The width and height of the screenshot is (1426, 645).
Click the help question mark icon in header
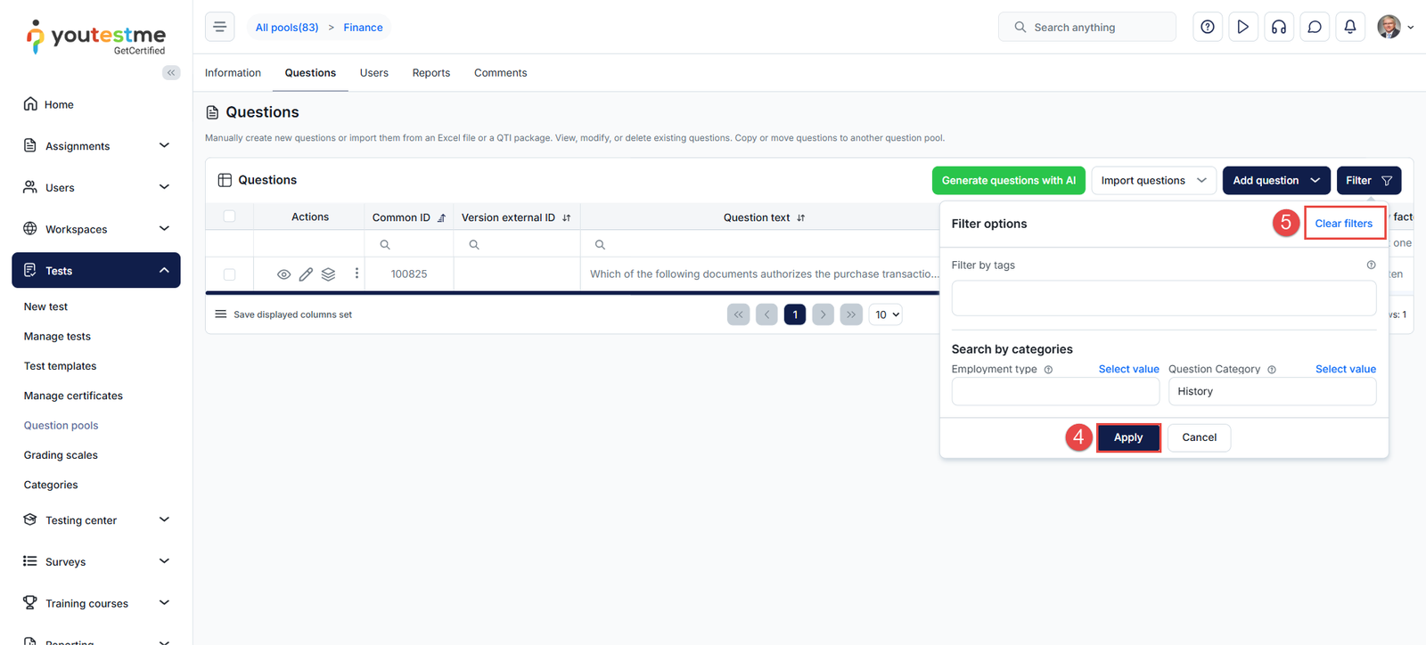1207,27
